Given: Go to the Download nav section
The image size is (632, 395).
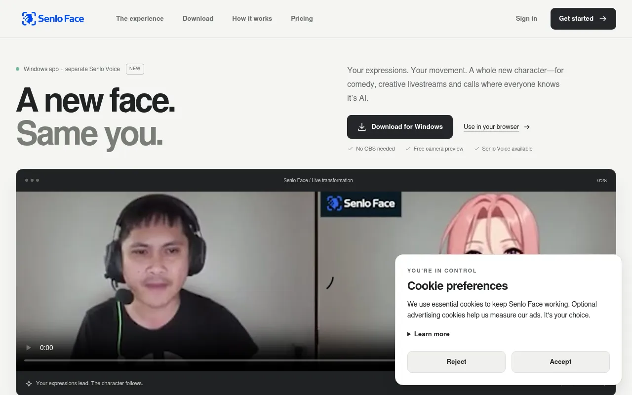Looking at the screenshot, I should [198, 19].
